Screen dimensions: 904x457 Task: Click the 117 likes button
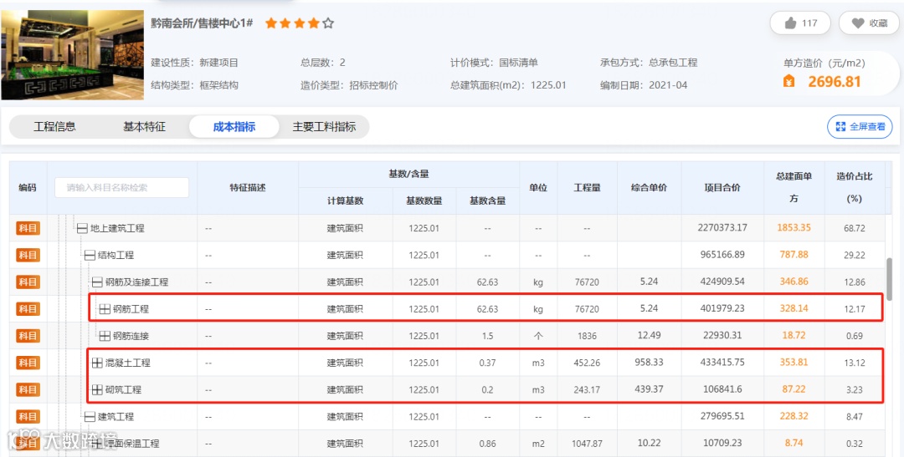coord(800,23)
